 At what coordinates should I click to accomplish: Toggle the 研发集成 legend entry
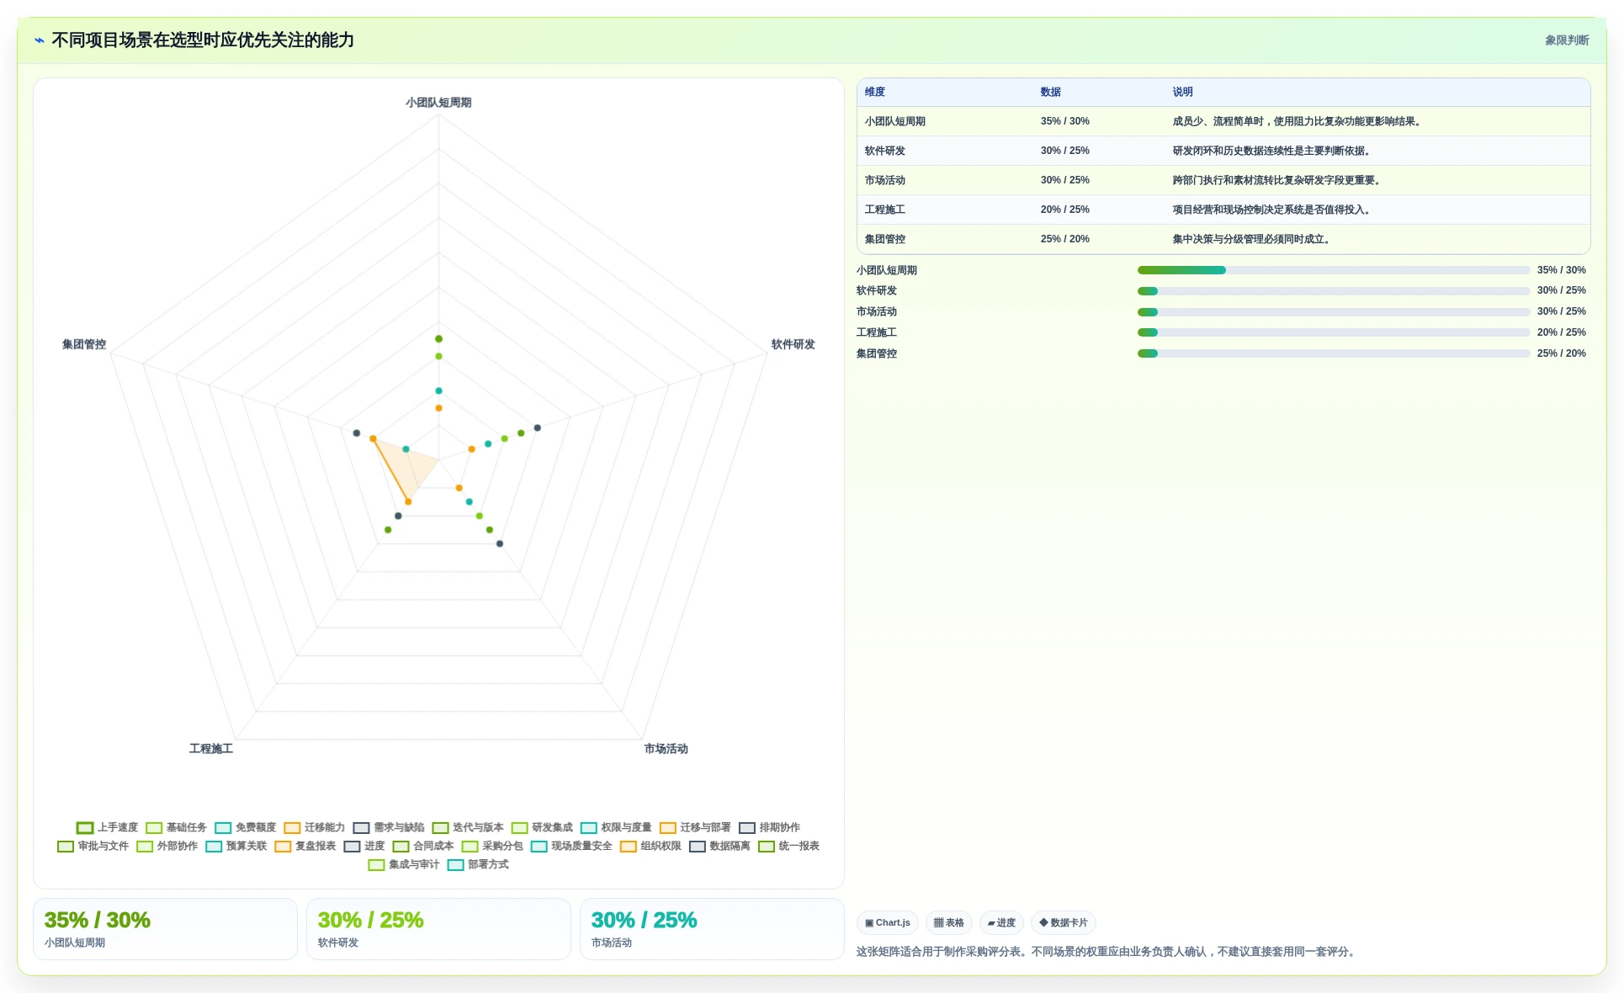(x=541, y=828)
